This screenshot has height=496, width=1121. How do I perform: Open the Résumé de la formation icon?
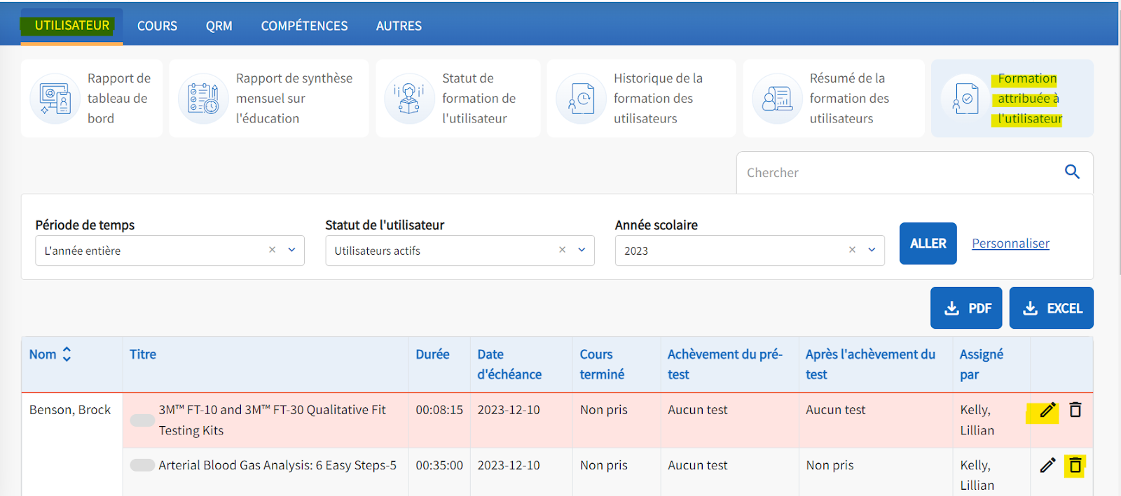[x=777, y=99]
